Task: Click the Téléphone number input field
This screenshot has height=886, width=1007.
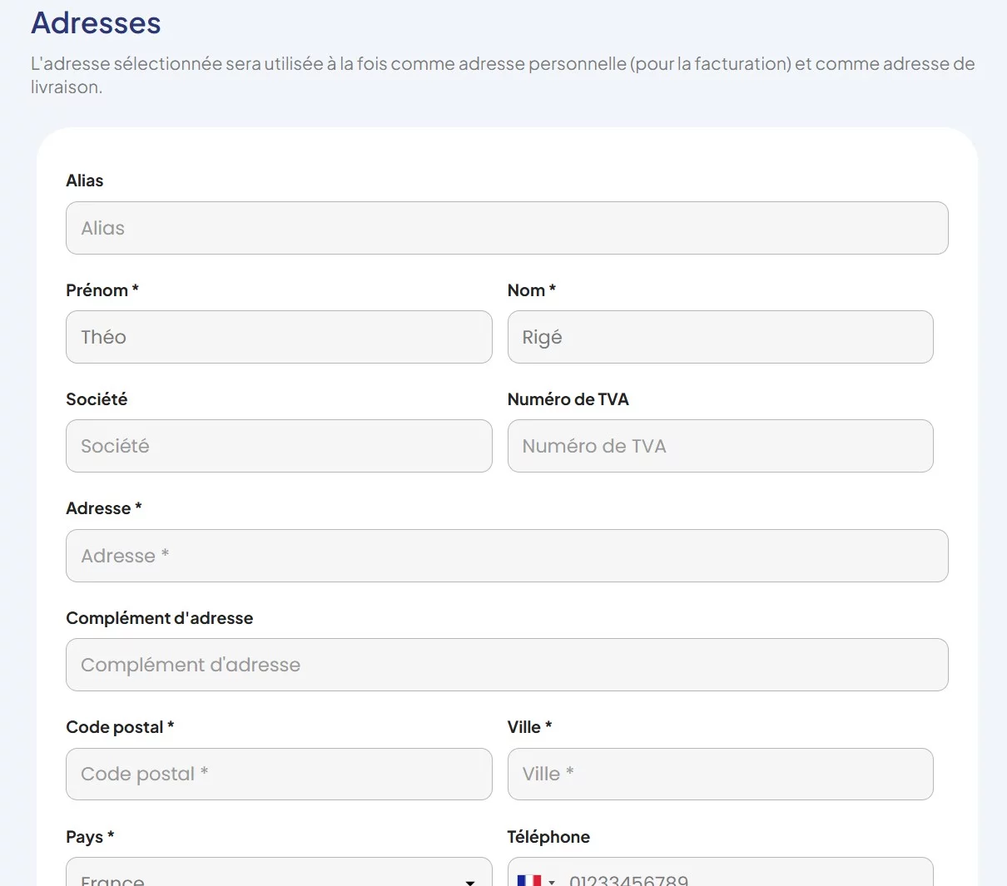Action: [741, 879]
